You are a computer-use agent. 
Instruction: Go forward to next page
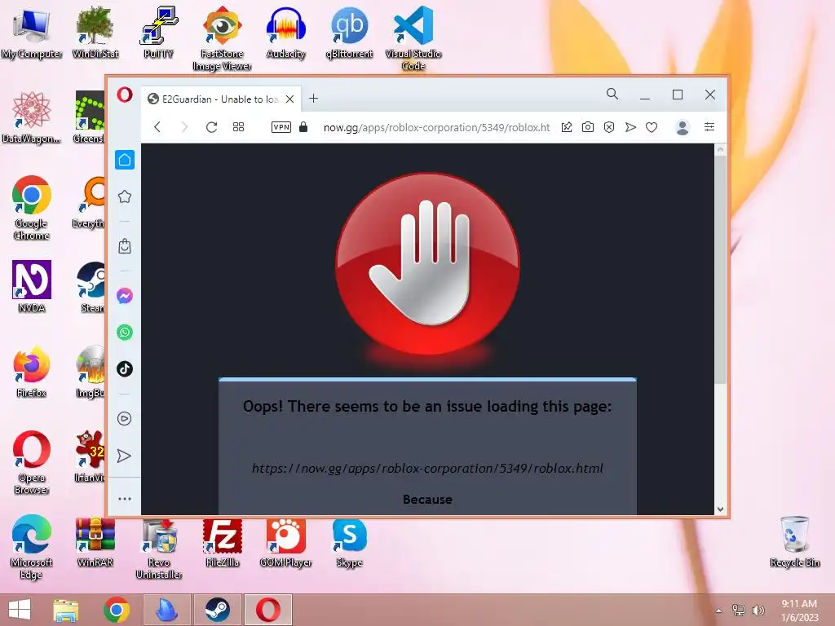pyautogui.click(x=184, y=127)
